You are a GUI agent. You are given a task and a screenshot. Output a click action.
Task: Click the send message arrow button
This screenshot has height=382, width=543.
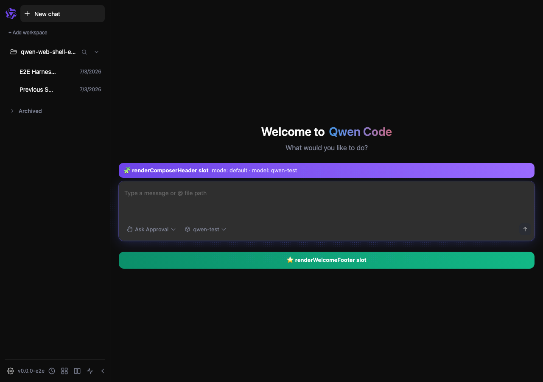[525, 229]
